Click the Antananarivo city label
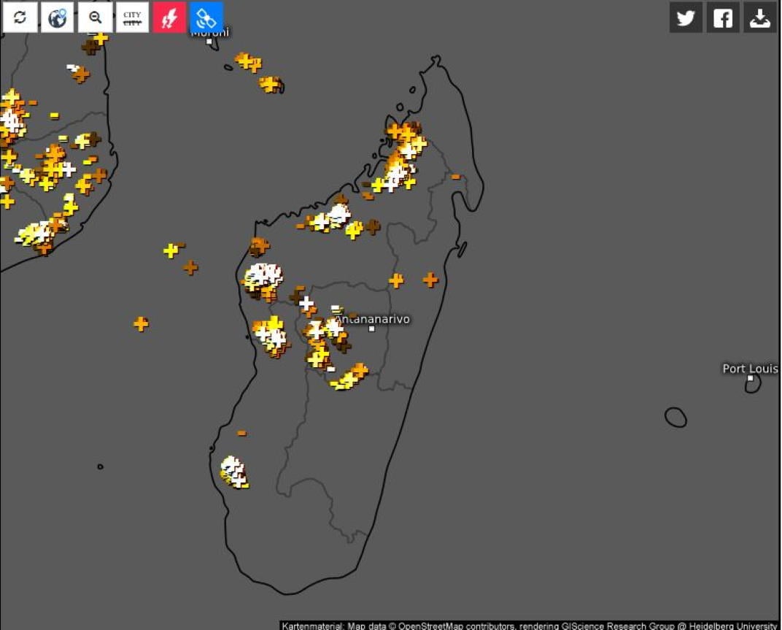This screenshot has width=782, height=630. (373, 319)
